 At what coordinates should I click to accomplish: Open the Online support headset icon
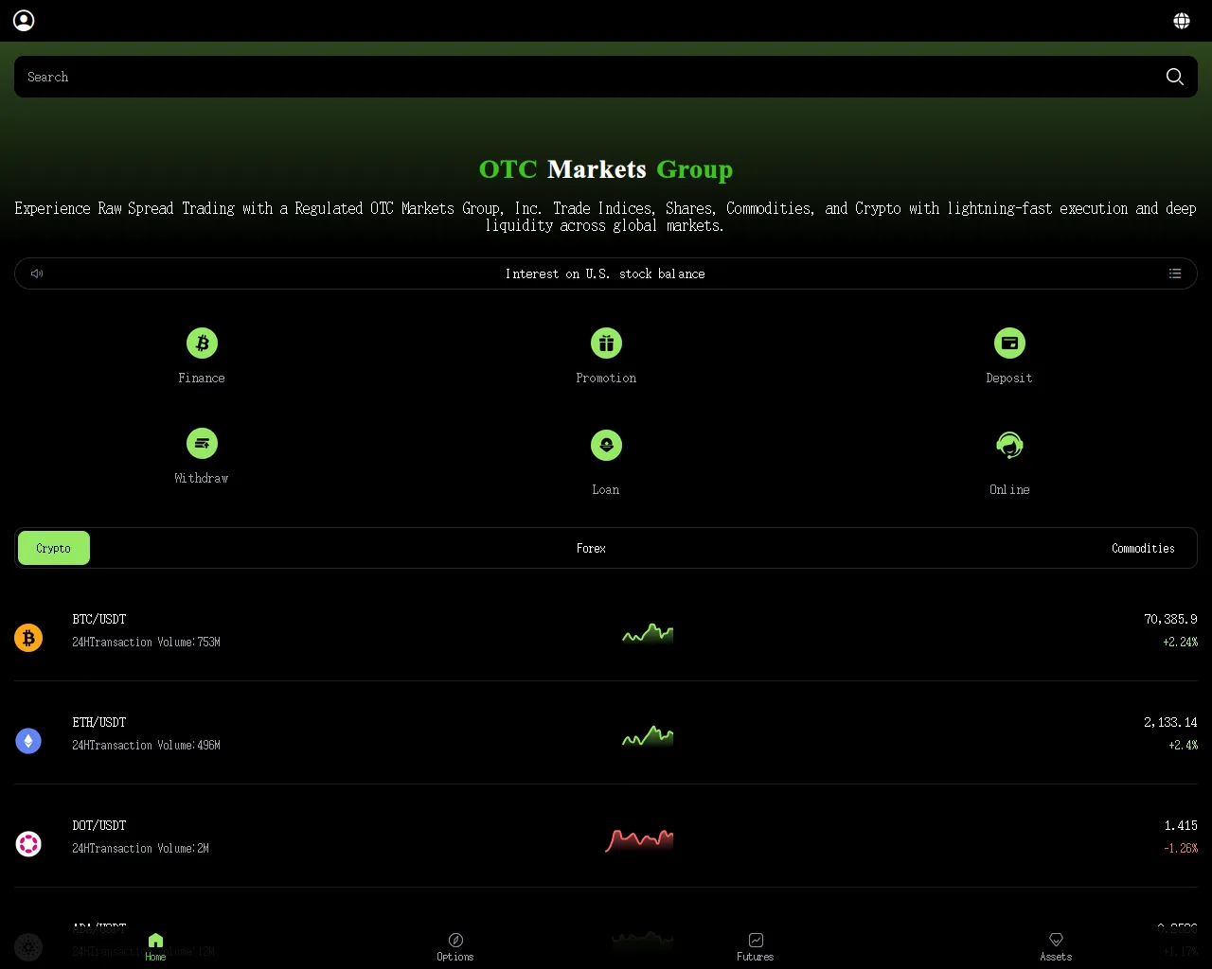1009,445
